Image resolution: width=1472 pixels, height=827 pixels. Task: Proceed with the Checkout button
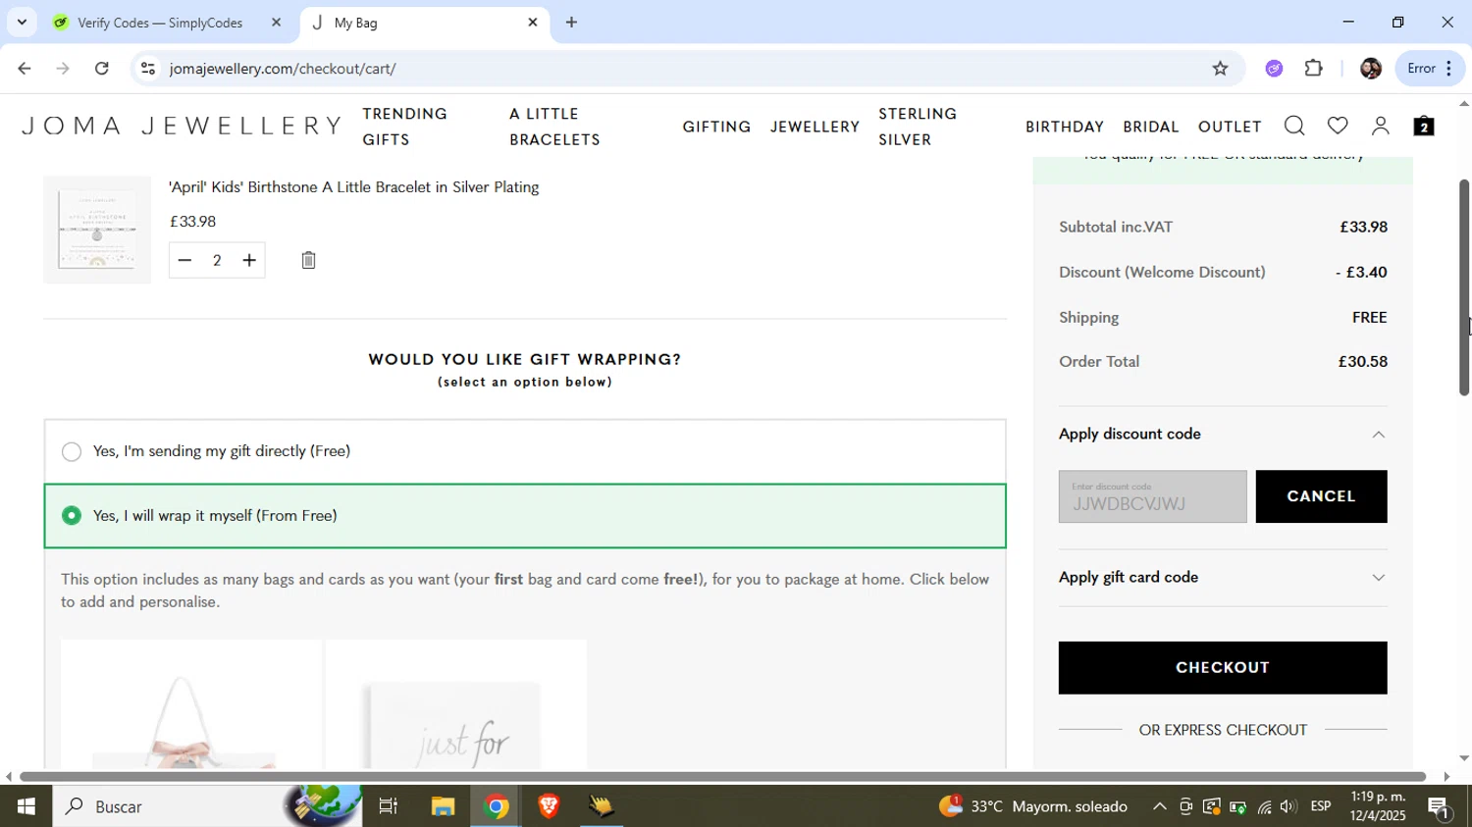tap(1223, 668)
